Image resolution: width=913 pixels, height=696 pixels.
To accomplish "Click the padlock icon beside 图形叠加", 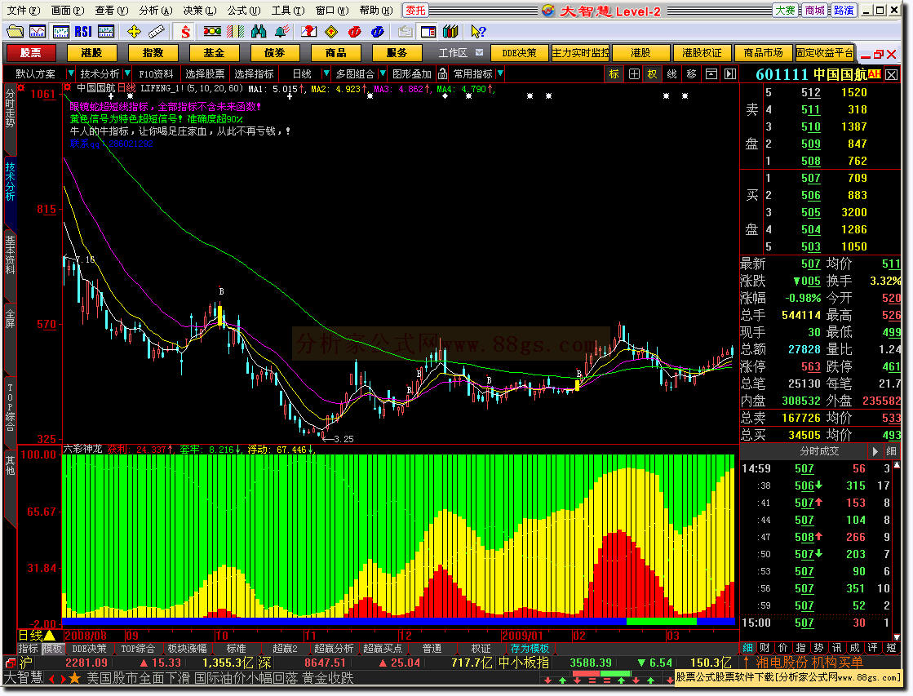I will (x=442, y=74).
